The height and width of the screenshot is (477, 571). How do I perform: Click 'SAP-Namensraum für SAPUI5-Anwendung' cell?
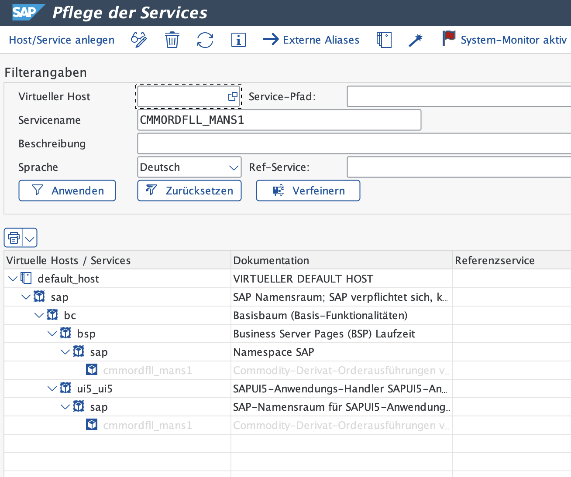pyautogui.click(x=342, y=407)
